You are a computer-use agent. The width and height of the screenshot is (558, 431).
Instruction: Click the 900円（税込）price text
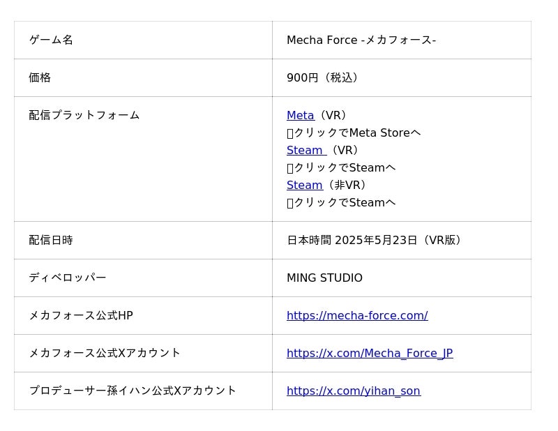point(324,78)
